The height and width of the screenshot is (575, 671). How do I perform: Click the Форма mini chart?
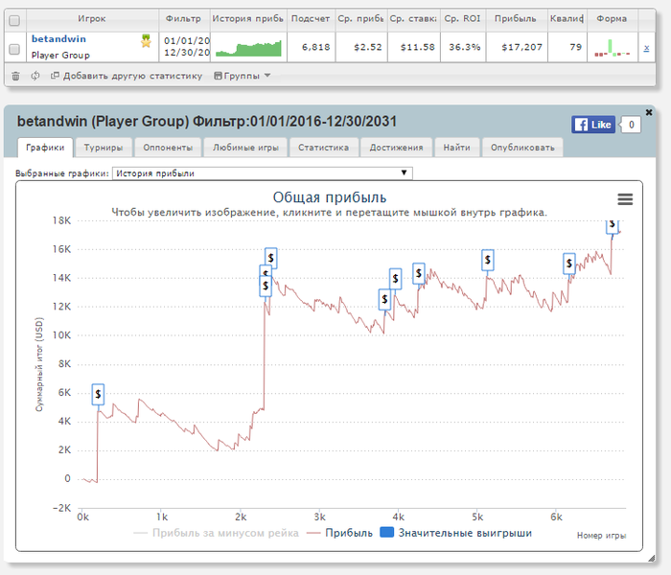(612, 48)
